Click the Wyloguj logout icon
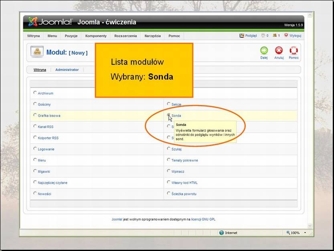The width and height of the screenshot is (334, 251). 286,35
